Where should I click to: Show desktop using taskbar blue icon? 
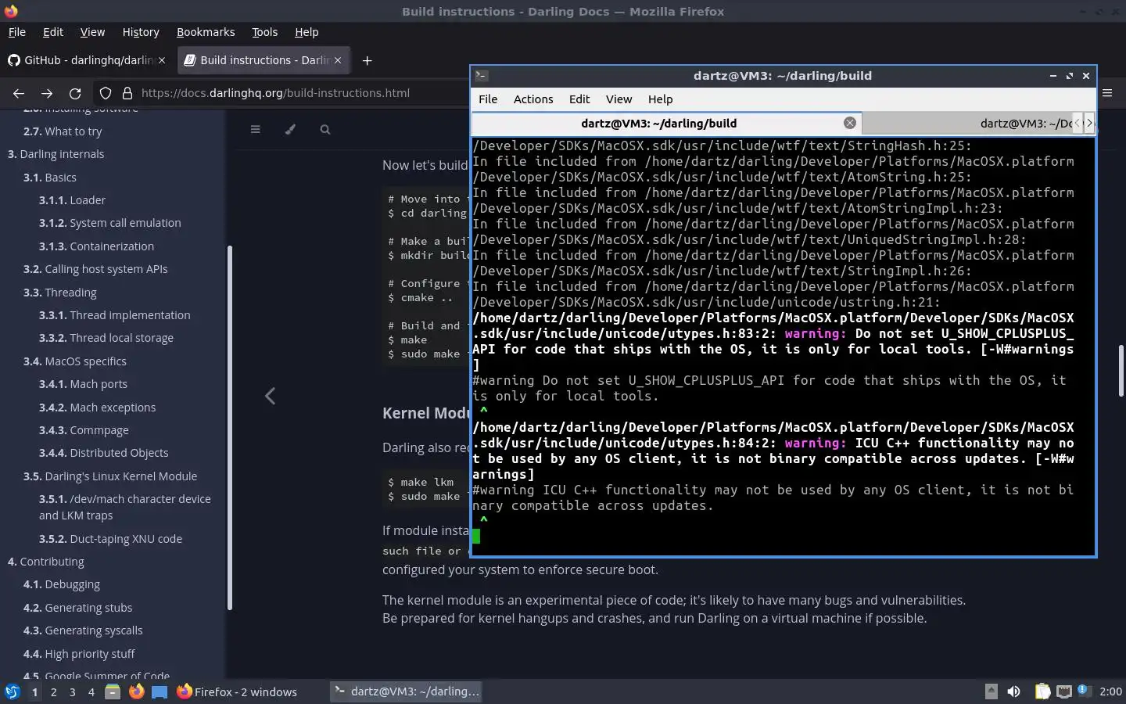click(x=160, y=691)
